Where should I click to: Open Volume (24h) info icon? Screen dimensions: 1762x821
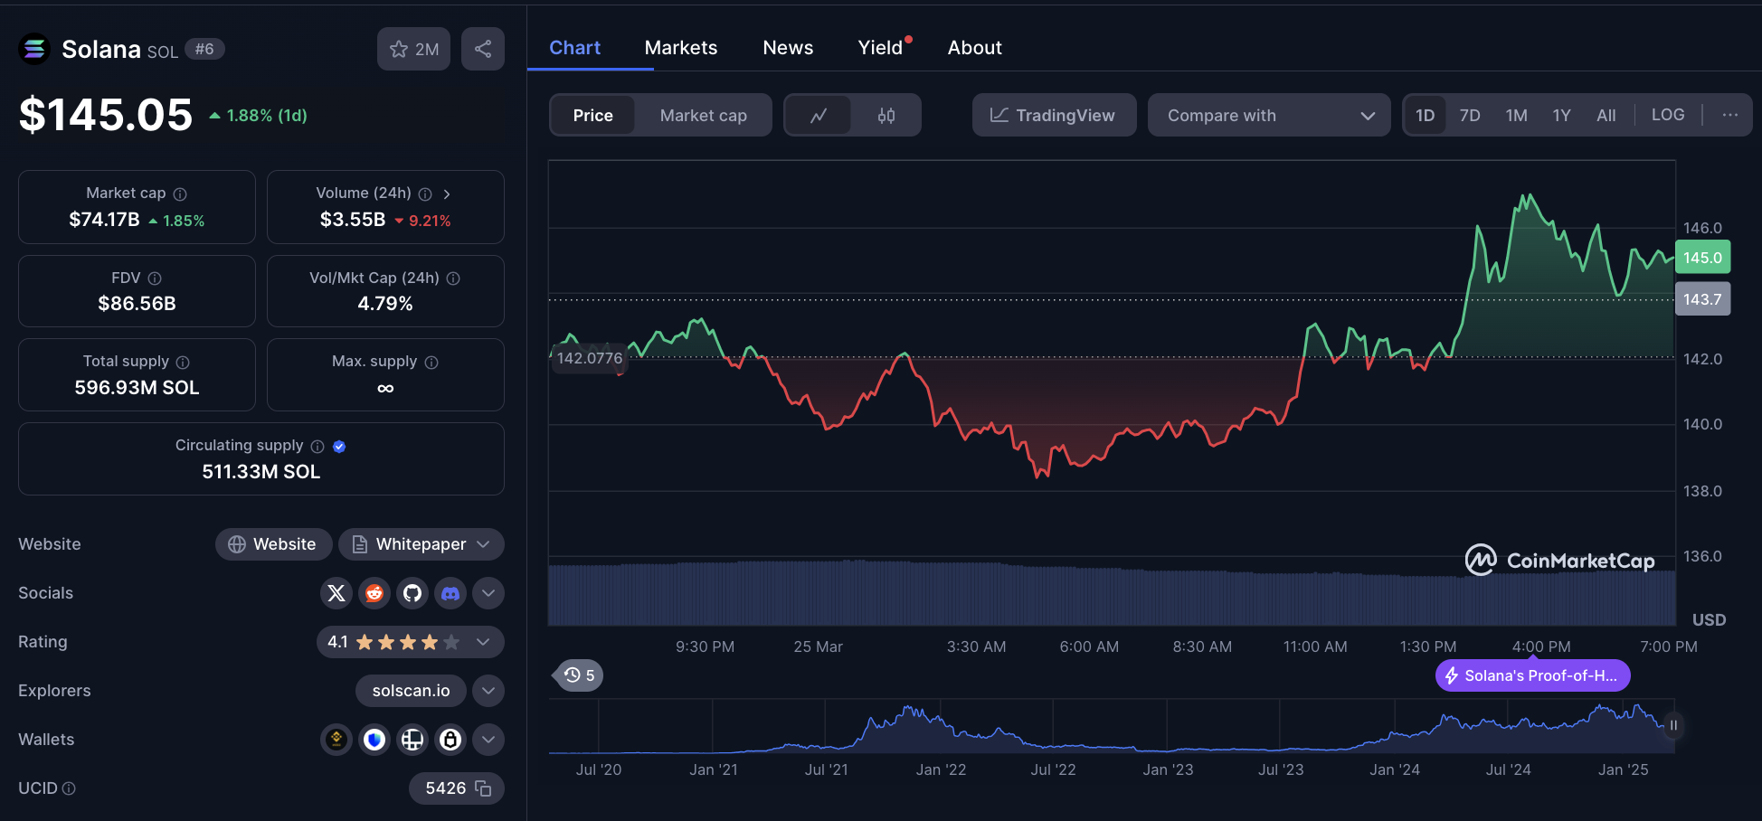[x=425, y=193]
